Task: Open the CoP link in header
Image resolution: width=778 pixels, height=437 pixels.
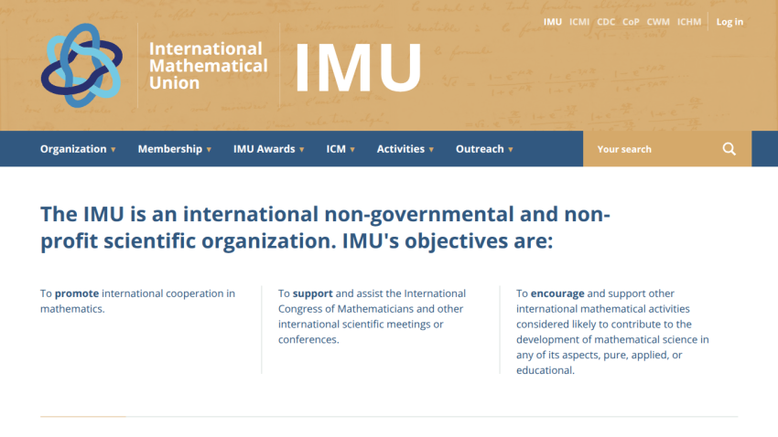Action: click(631, 22)
